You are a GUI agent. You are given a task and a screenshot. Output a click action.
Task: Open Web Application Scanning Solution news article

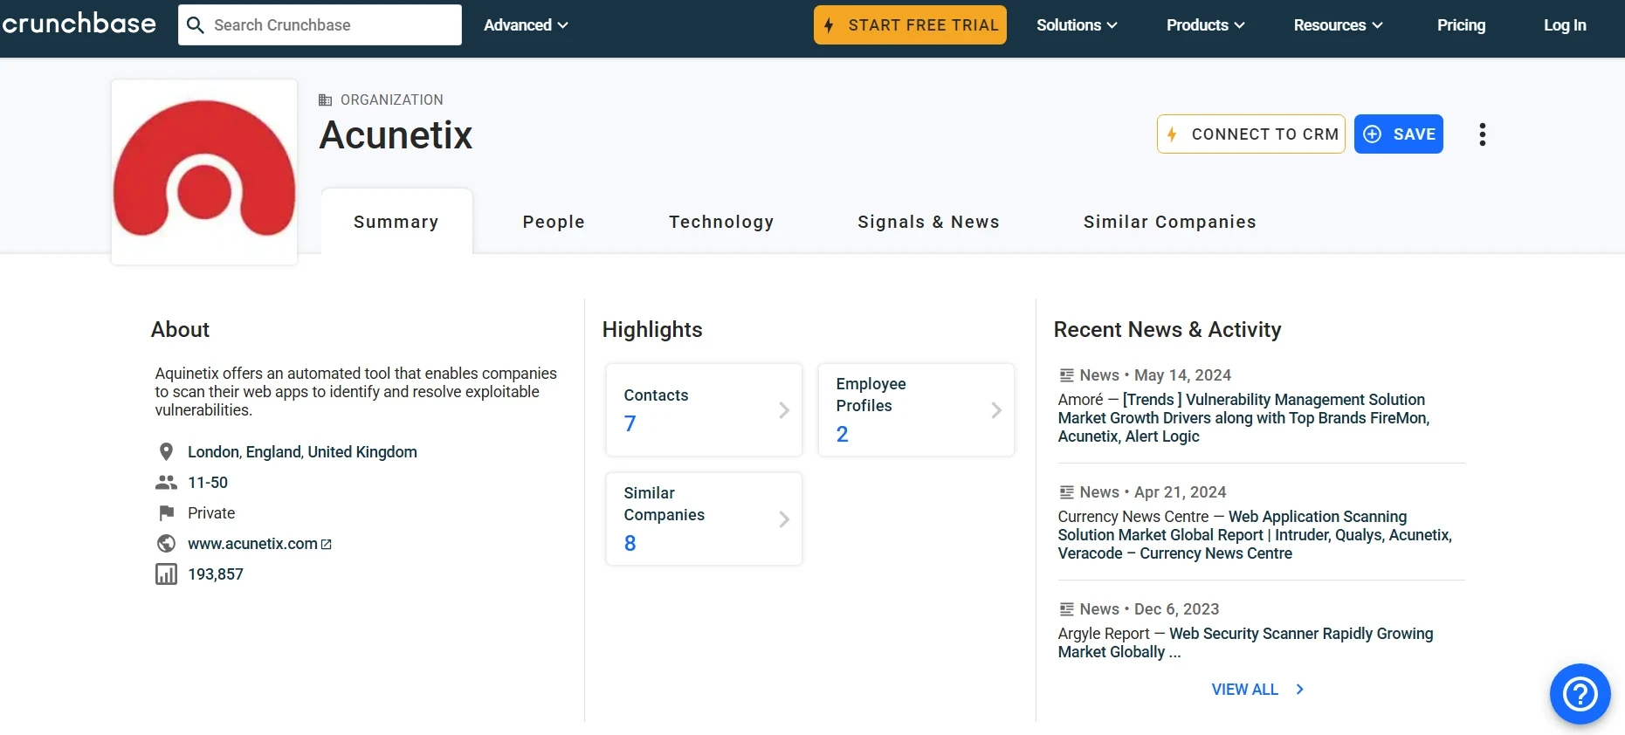coord(1255,535)
